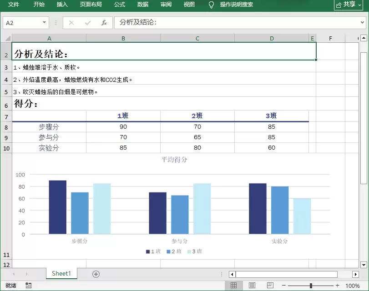Screen dimensions: 369x291
Task: Select column A header
Action: click(x=49, y=38)
